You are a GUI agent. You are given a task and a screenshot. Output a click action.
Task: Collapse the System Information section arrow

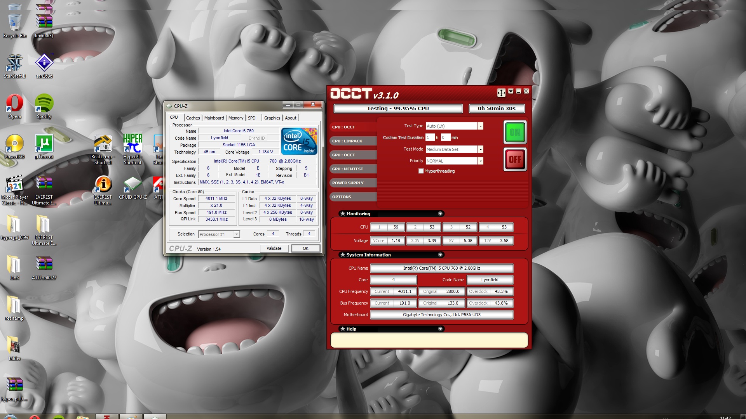click(440, 255)
